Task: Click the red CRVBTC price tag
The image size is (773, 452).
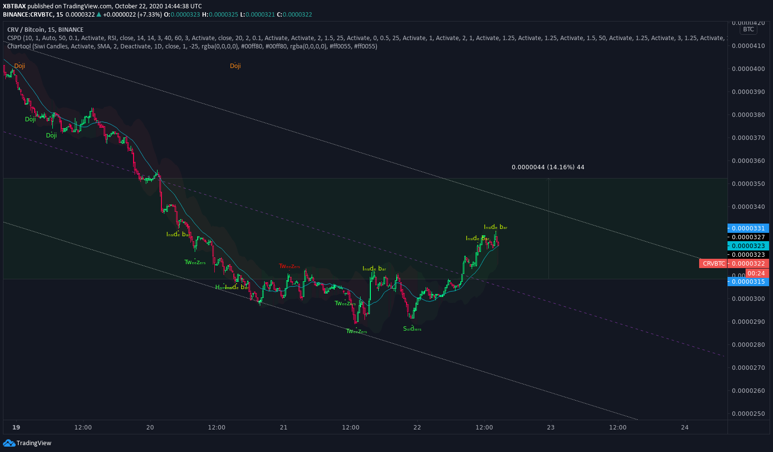Action: coord(714,264)
